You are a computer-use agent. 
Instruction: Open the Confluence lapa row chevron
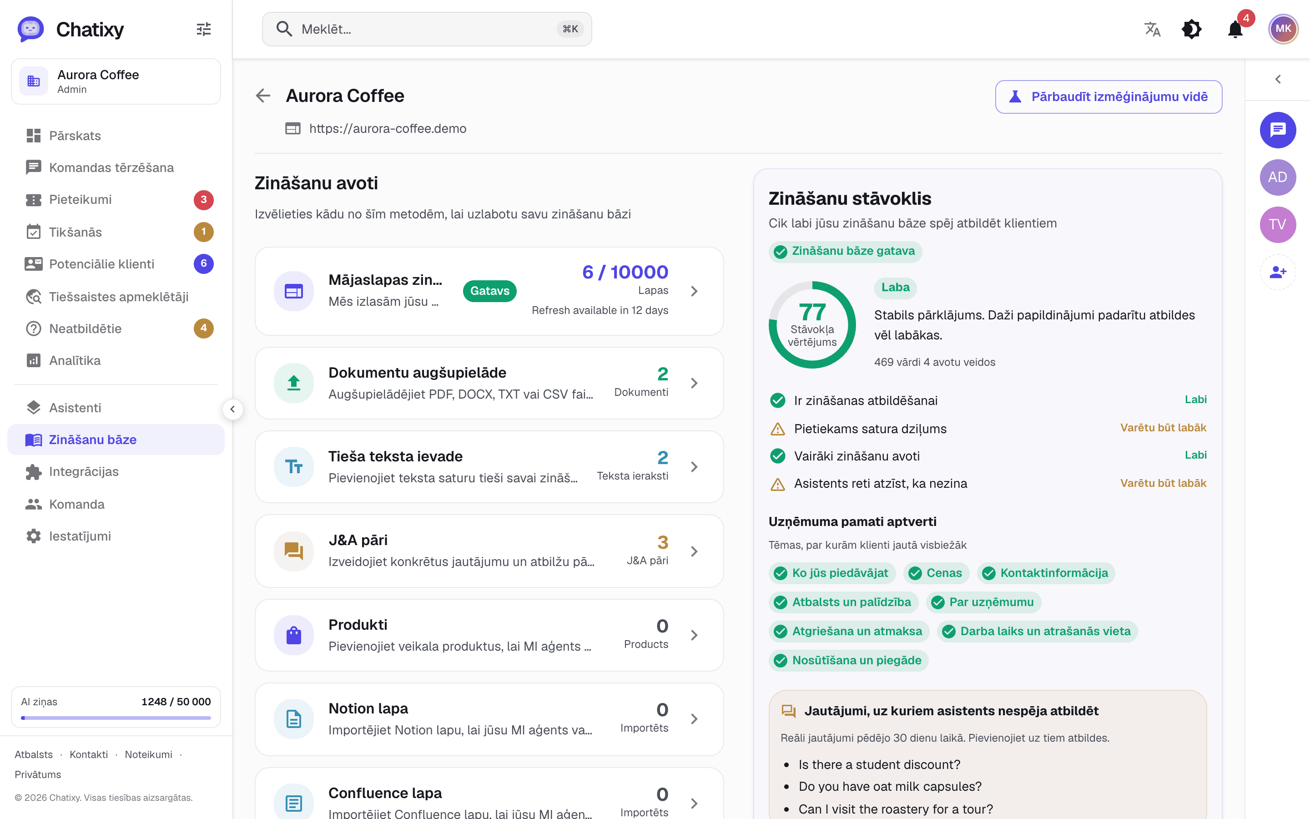[695, 803]
